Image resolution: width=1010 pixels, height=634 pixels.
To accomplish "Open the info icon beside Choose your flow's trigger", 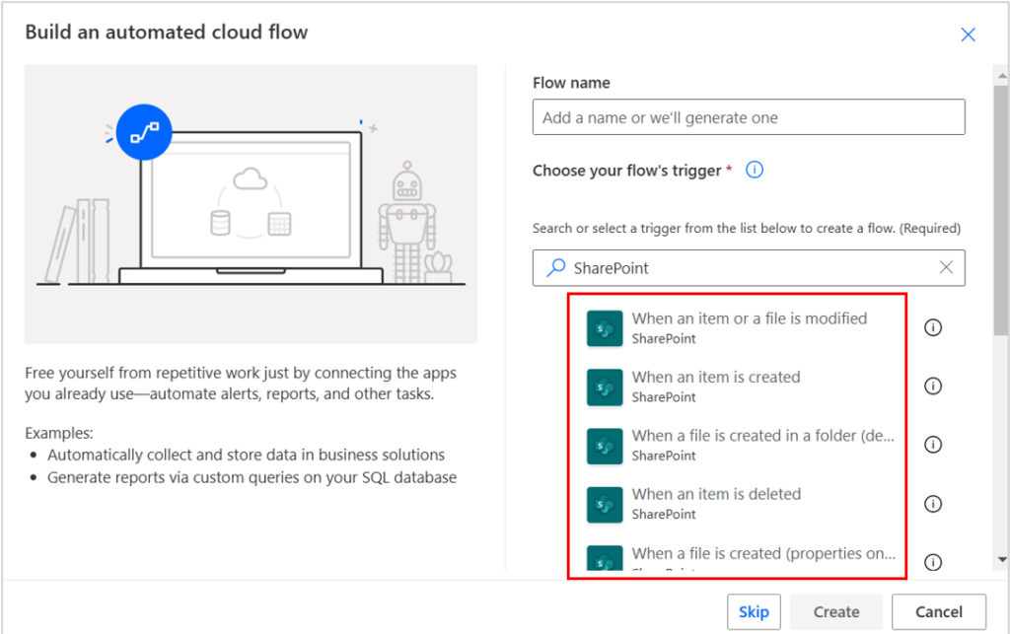I will coord(755,170).
